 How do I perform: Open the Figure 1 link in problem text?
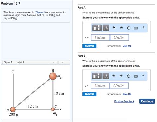pyautogui.click(x=40, y=12)
